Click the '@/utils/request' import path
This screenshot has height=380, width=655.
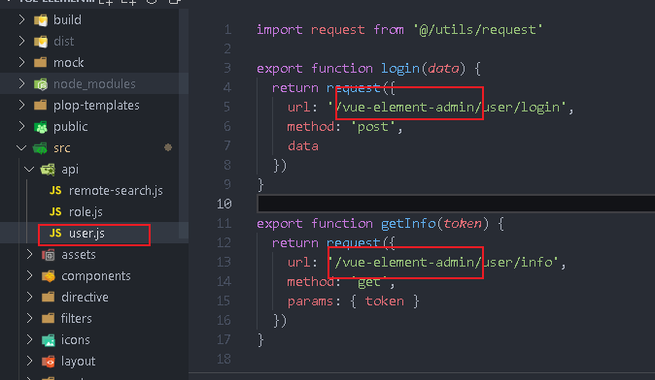(x=477, y=30)
